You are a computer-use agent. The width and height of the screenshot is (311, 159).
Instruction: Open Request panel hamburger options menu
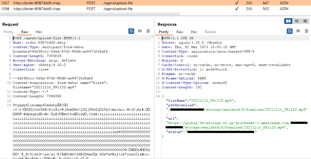148,31
